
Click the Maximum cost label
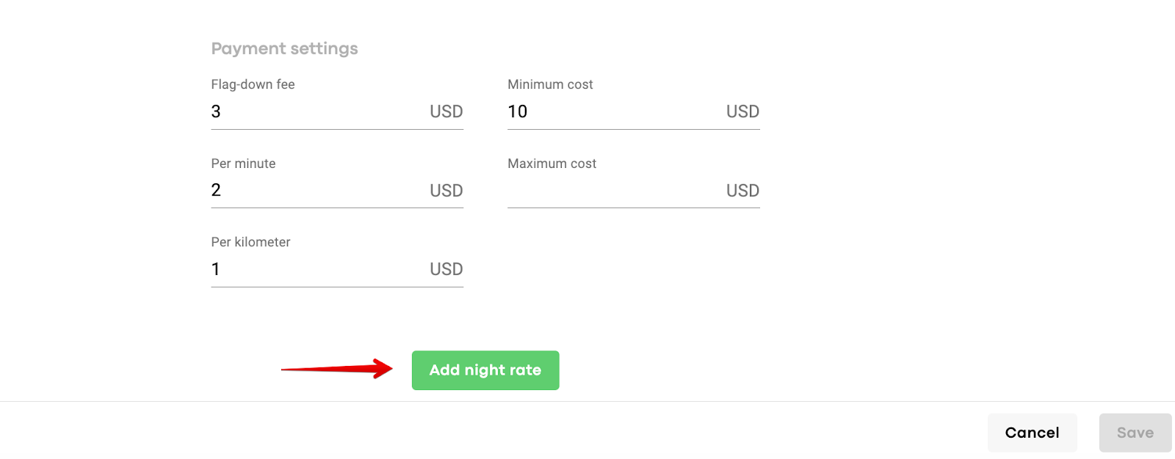[552, 164]
